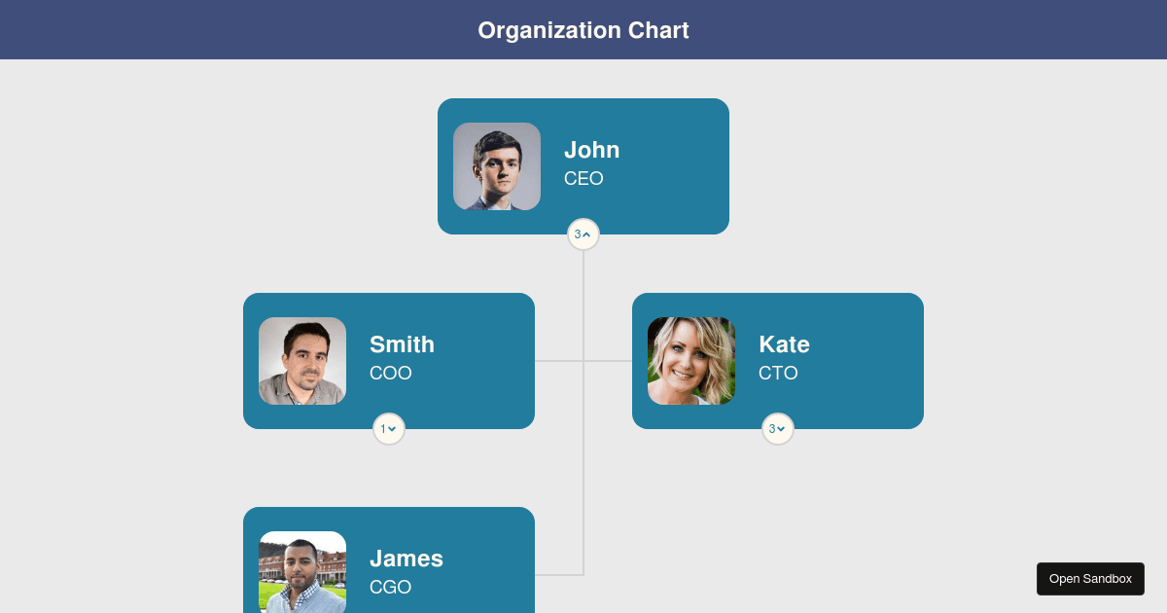Collapse John's three subordinates via the chevron badge

click(583, 234)
